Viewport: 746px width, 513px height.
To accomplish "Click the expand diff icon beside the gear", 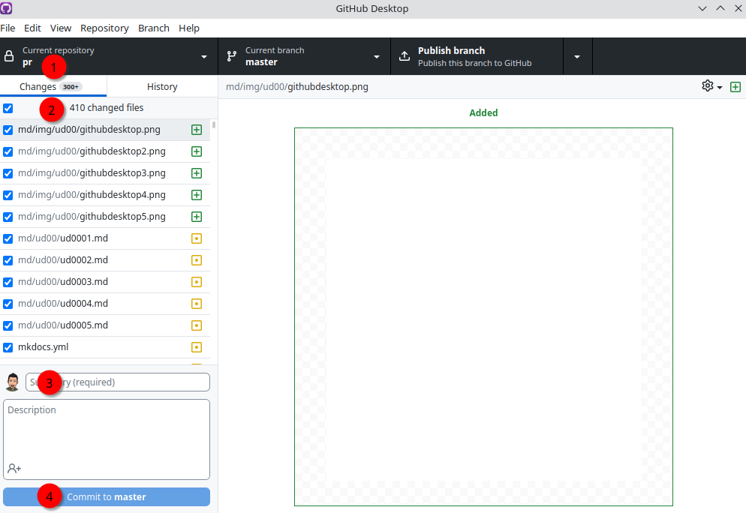I will [x=735, y=85].
